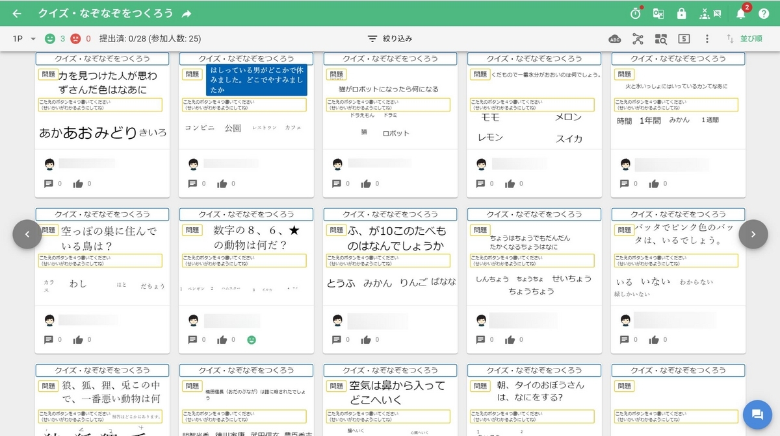Open the card translation icon
The width and height of the screenshot is (780, 436).
[658, 13]
